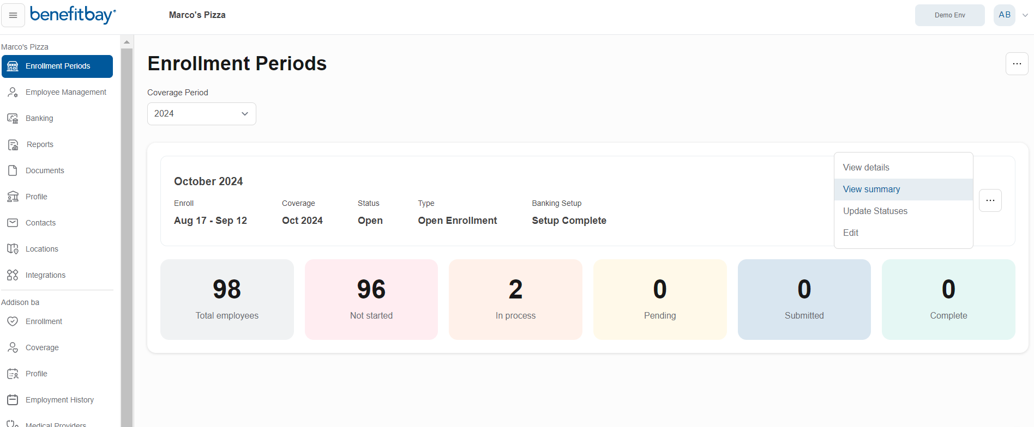Open Employee Management from sidebar icon

coord(13,92)
